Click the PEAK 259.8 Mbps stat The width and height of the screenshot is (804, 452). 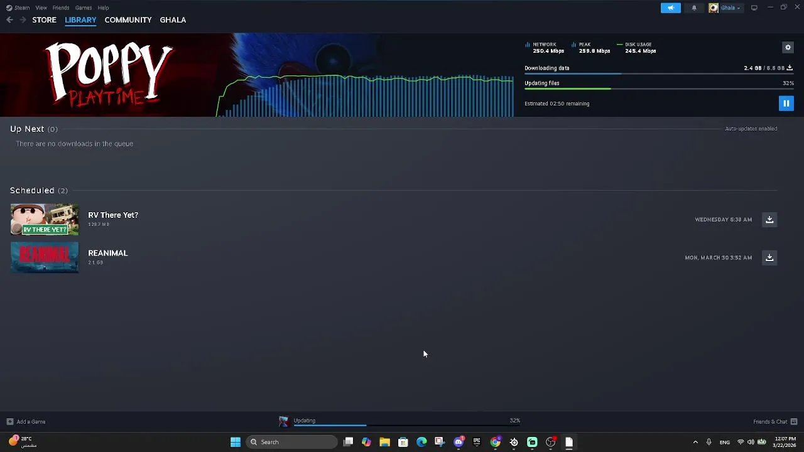coord(591,48)
